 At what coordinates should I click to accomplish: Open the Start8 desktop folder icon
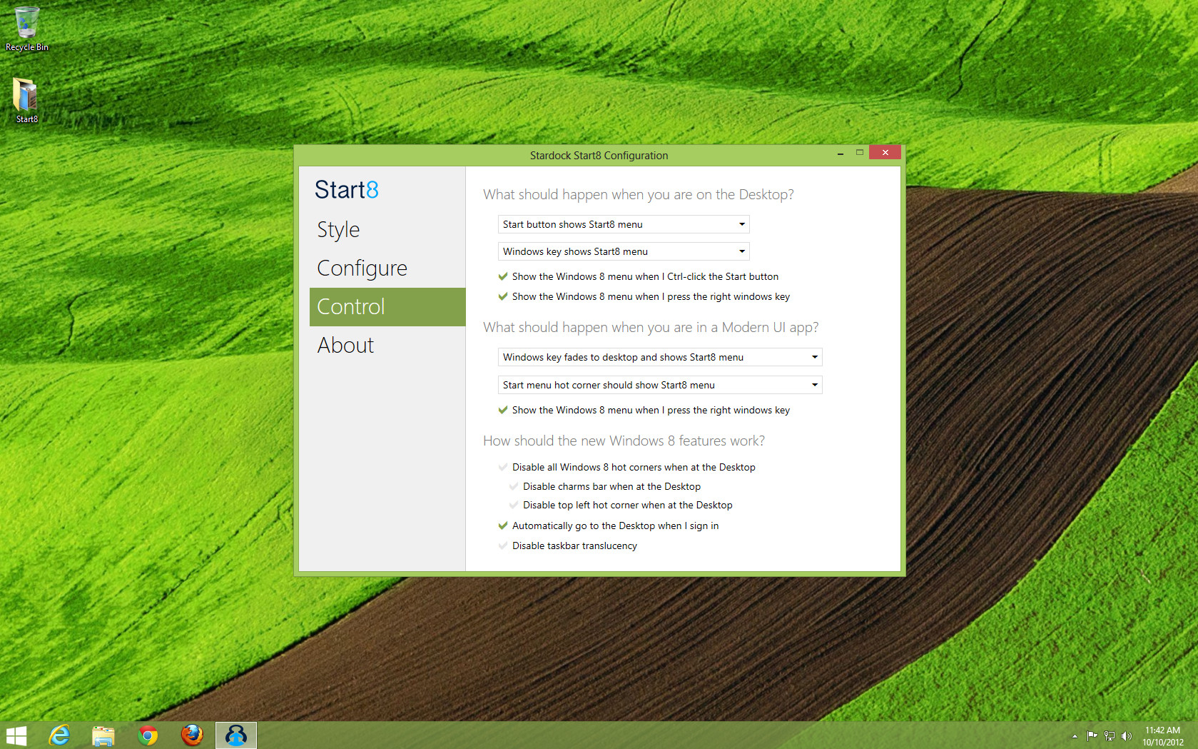[26, 101]
